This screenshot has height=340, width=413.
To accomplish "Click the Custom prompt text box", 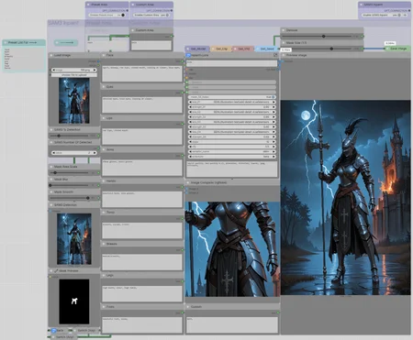I will click(x=232, y=324).
